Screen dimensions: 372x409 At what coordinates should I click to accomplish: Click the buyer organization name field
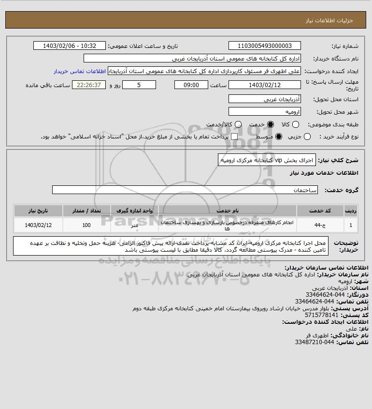pyautogui.click(x=192, y=59)
